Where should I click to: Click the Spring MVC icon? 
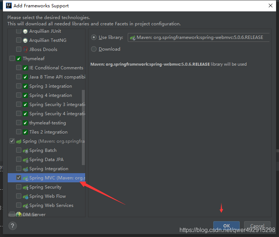[25, 178]
